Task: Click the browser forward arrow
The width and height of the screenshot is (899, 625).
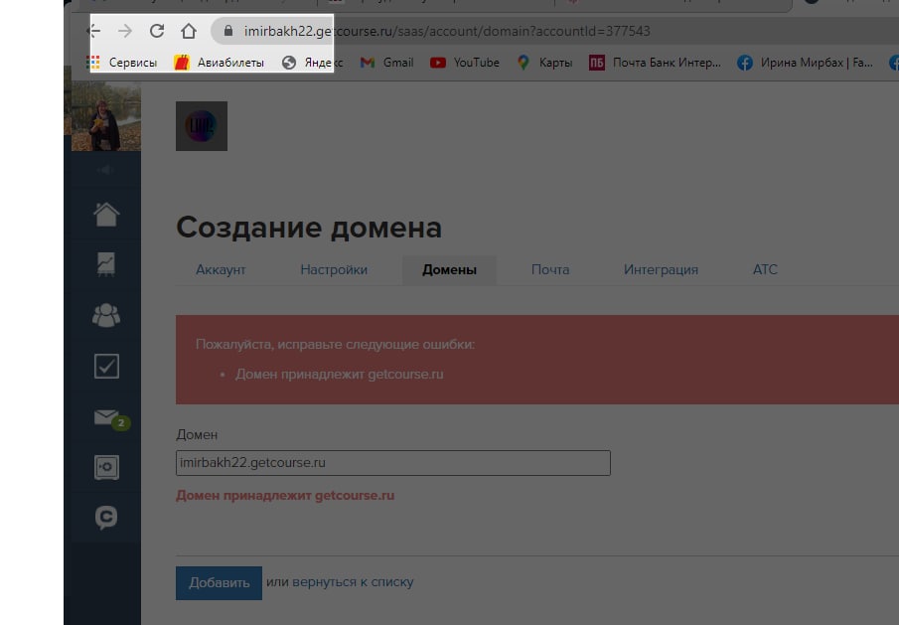Action: click(125, 31)
